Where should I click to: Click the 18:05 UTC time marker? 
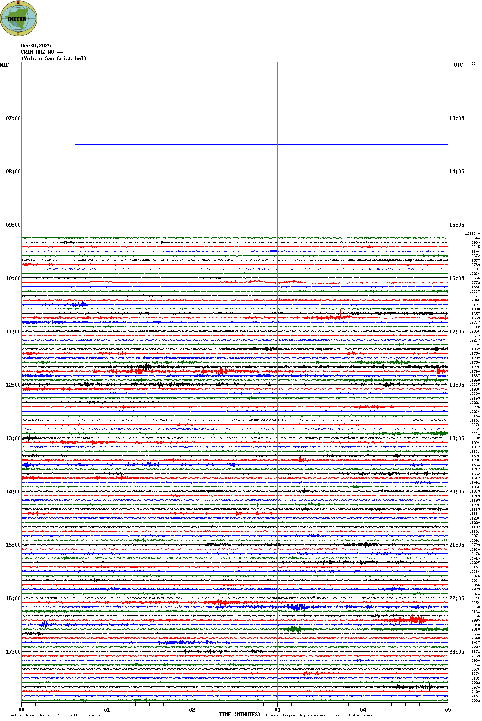[x=457, y=385]
